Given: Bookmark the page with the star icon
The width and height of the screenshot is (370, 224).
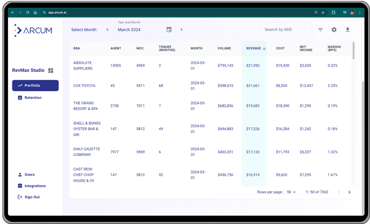Looking at the screenshot, I should (x=323, y=13).
